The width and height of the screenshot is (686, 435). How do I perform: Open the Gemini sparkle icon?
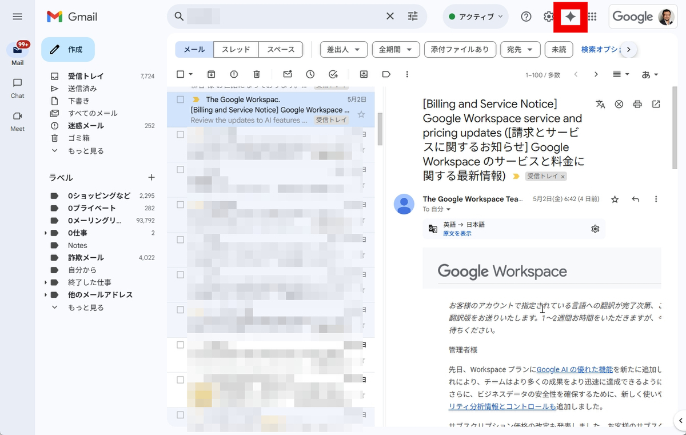click(570, 17)
